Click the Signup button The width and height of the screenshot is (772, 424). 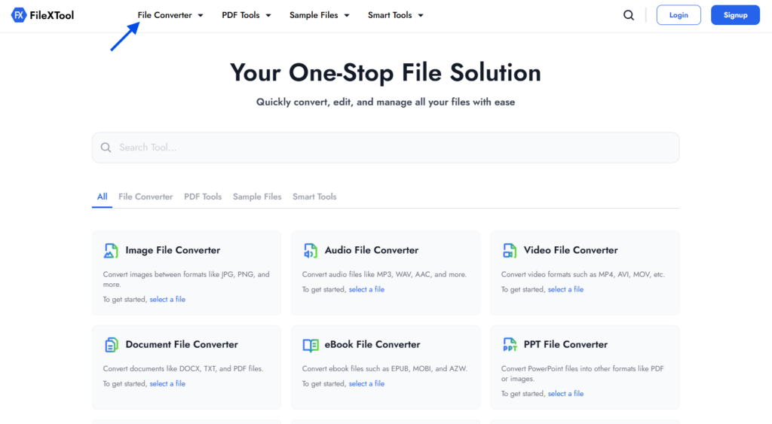735,15
